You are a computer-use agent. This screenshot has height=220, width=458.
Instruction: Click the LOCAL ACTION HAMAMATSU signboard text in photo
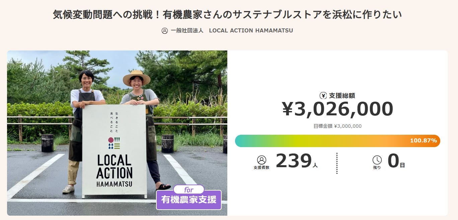tap(115, 171)
